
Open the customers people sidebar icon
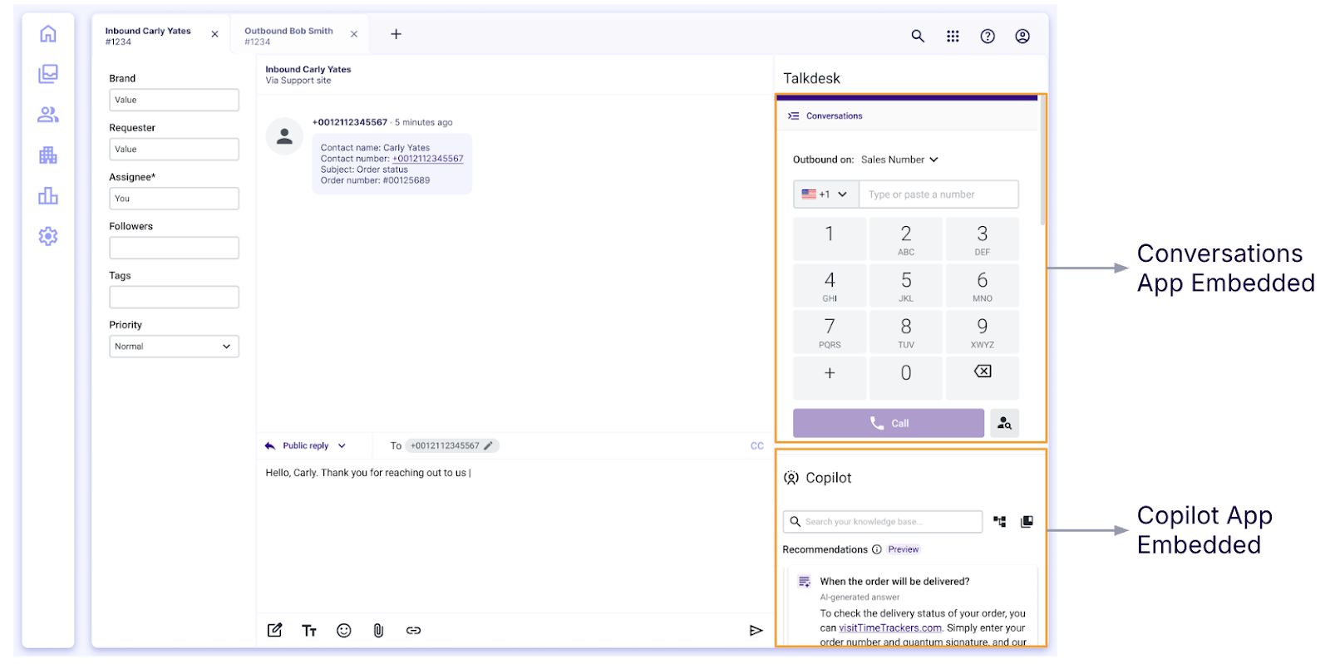48,115
